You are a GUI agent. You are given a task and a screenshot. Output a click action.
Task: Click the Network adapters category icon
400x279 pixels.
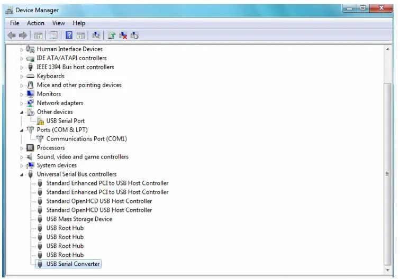point(30,103)
